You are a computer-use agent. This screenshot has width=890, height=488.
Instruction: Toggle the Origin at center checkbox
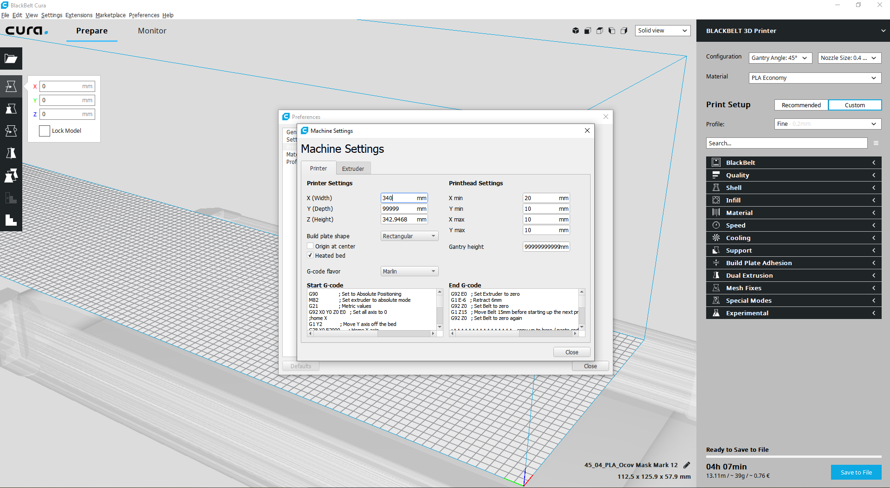click(310, 246)
